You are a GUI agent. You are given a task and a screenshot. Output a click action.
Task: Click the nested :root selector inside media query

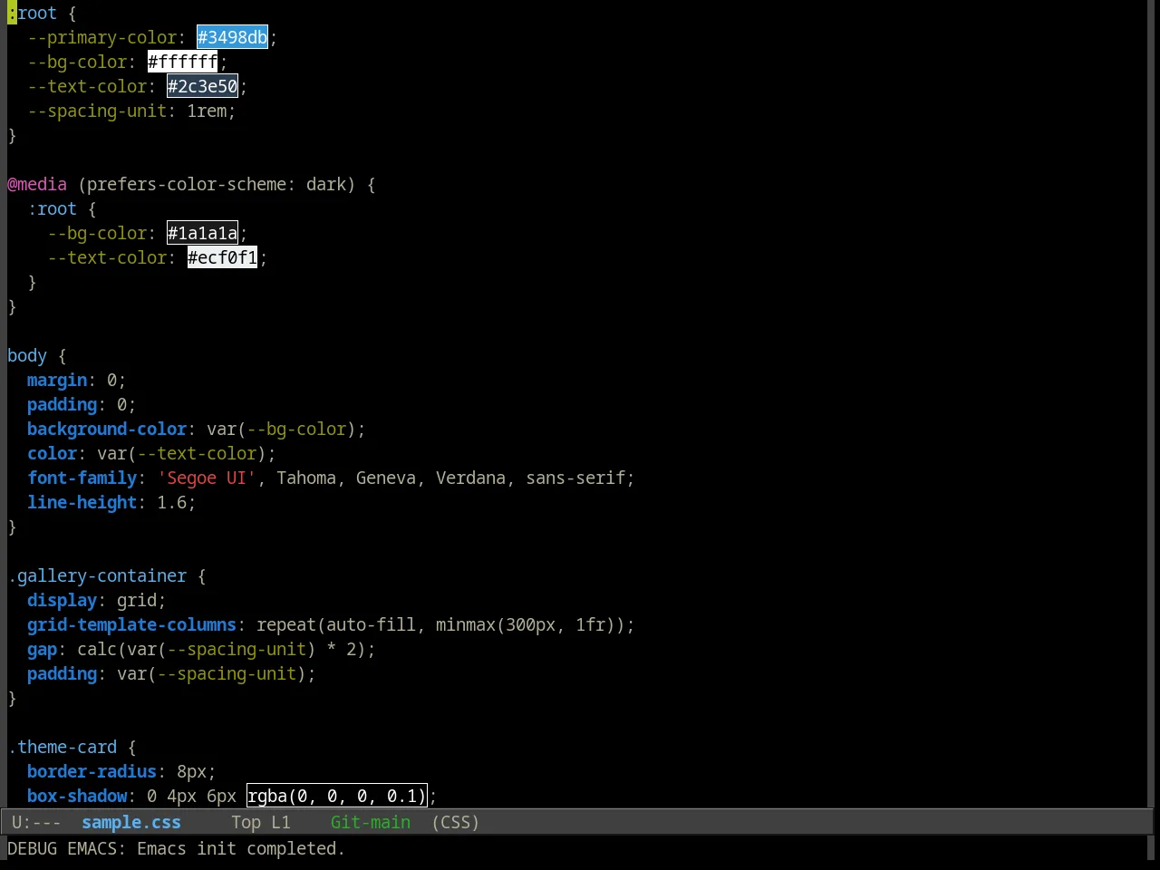(52, 208)
